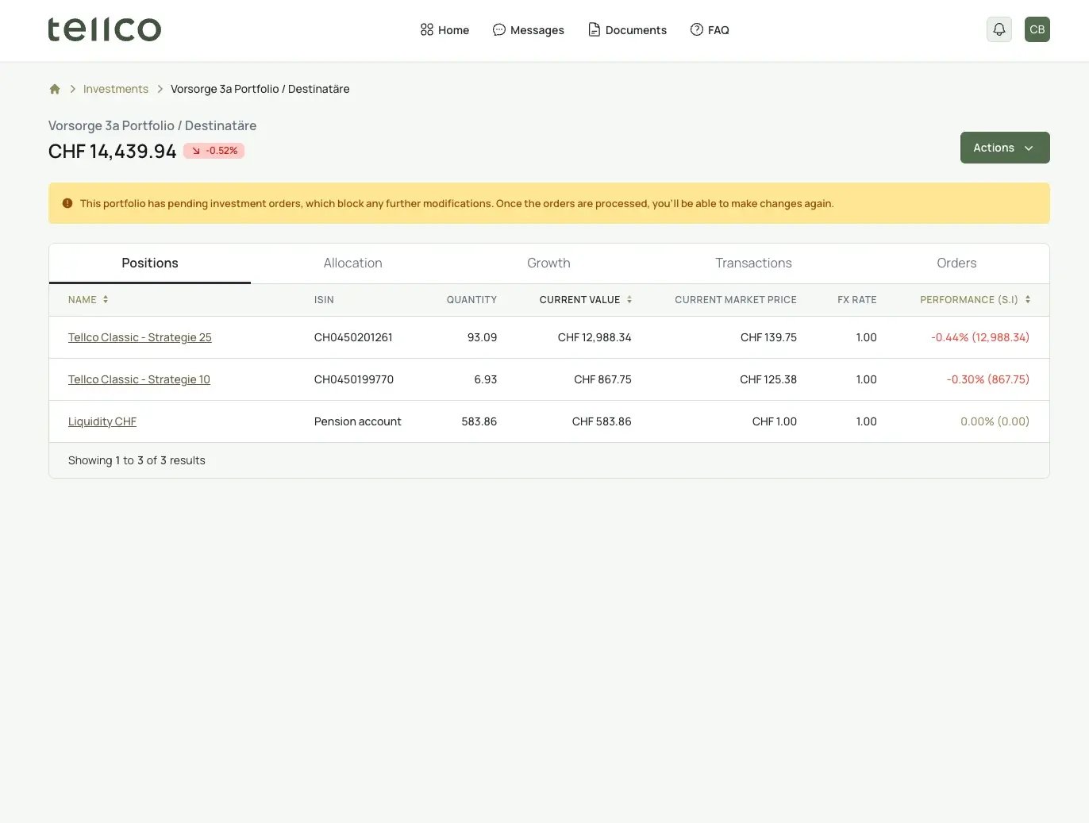Expand the Actions dropdown
This screenshot has height=823, width=1089.
pyautogui.click(x=1005, y=148)
